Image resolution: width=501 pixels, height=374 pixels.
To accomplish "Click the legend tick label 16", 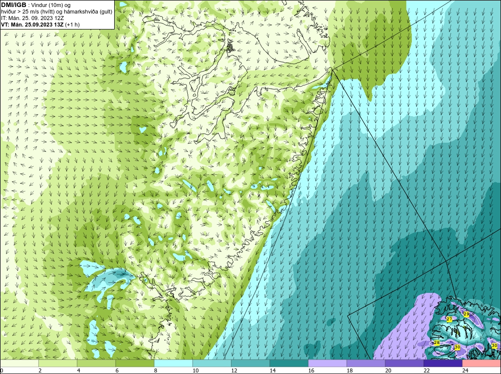I will click(311, 370).
